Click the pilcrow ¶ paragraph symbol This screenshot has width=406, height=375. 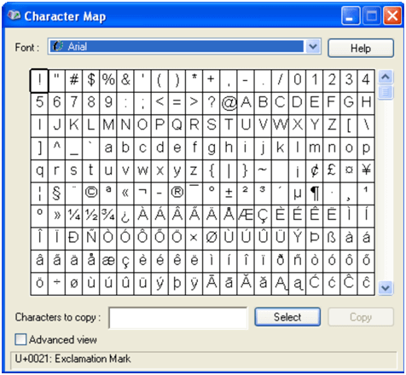(x=315, y=193)
